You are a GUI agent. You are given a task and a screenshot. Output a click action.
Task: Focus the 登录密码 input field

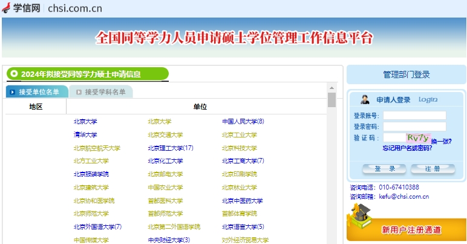[414, 127]
